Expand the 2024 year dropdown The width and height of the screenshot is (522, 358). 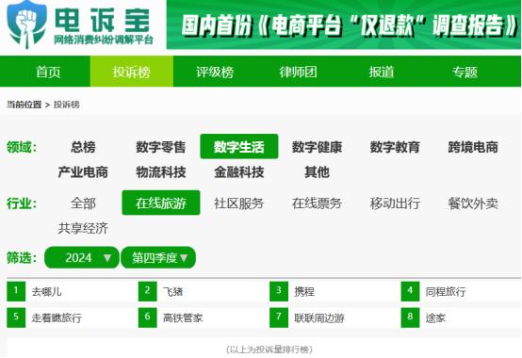click(x=82, y=257)
